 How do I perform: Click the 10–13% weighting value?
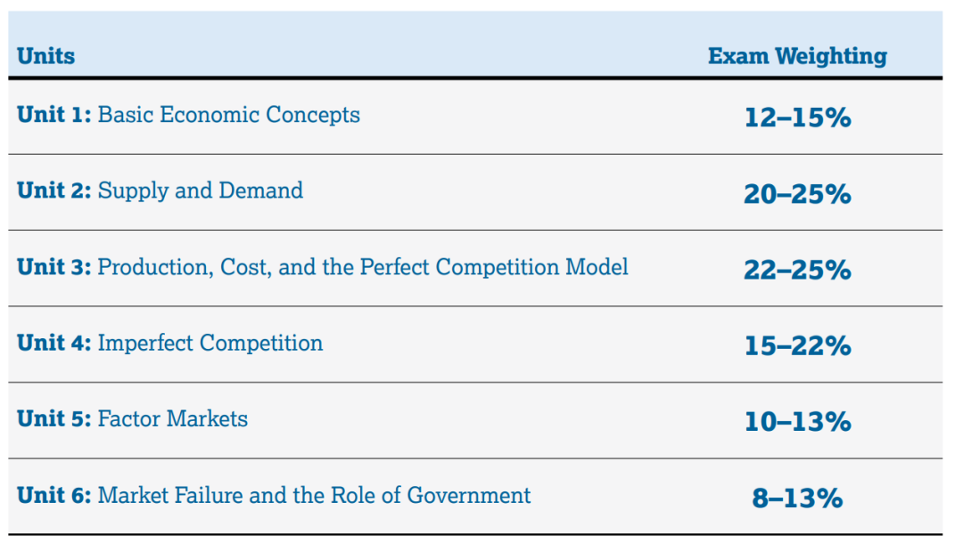[797, 422]
